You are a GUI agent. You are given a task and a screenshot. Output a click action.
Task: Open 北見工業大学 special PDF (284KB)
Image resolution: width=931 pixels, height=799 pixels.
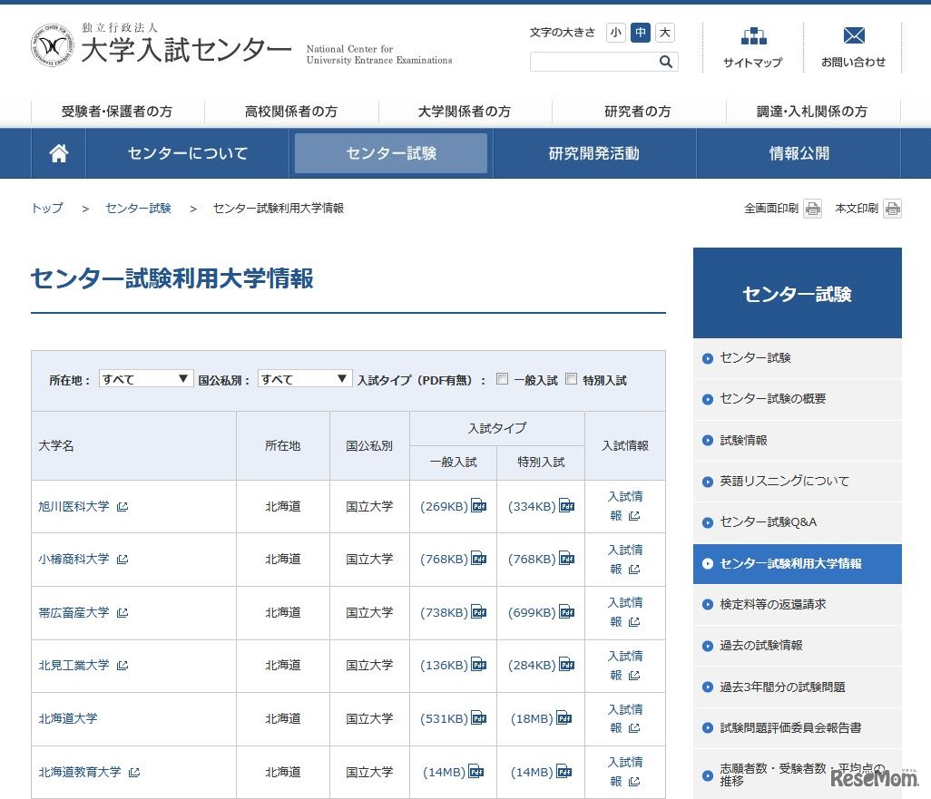[x=541, y=665]
